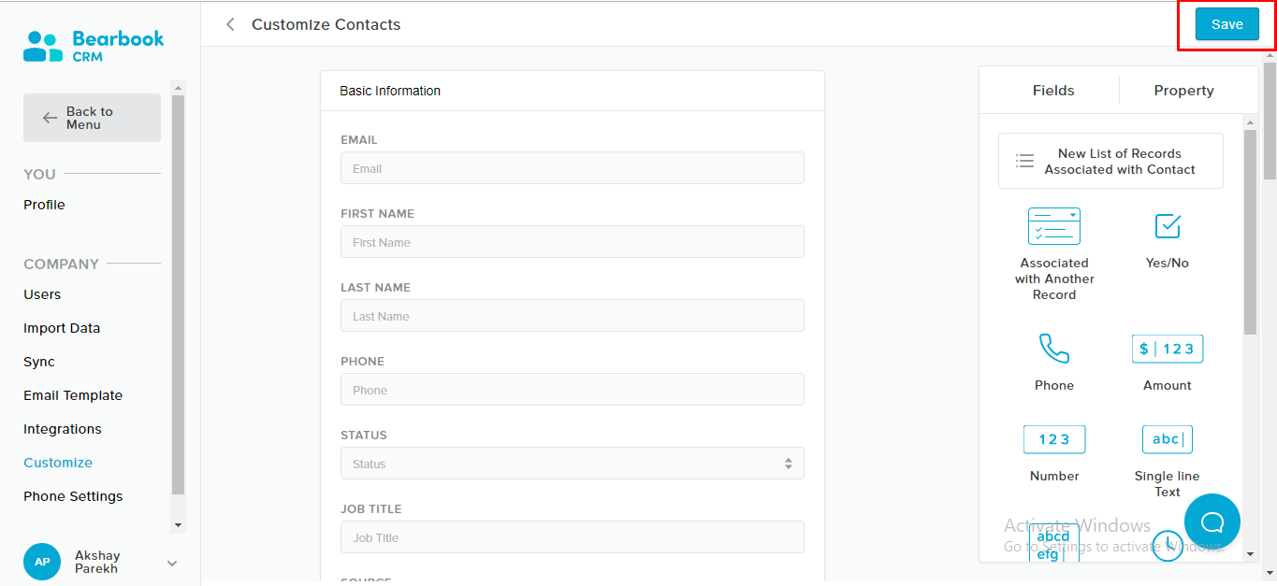Pick the Phone field icon
Viewport: 1277px width, 586px height.
point(1054,349)
